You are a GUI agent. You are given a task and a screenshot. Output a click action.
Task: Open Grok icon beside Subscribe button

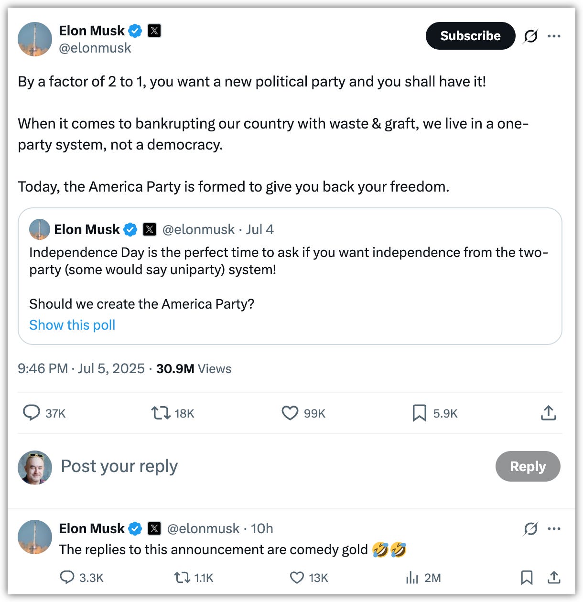[530, 36]
